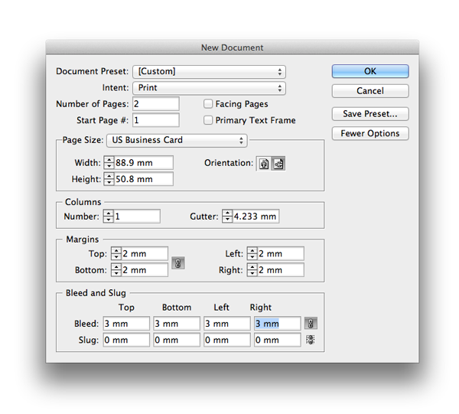Viewport: 459px width, 414px height.
Task: Click the Save Preset button
Action: coord(370,114)
